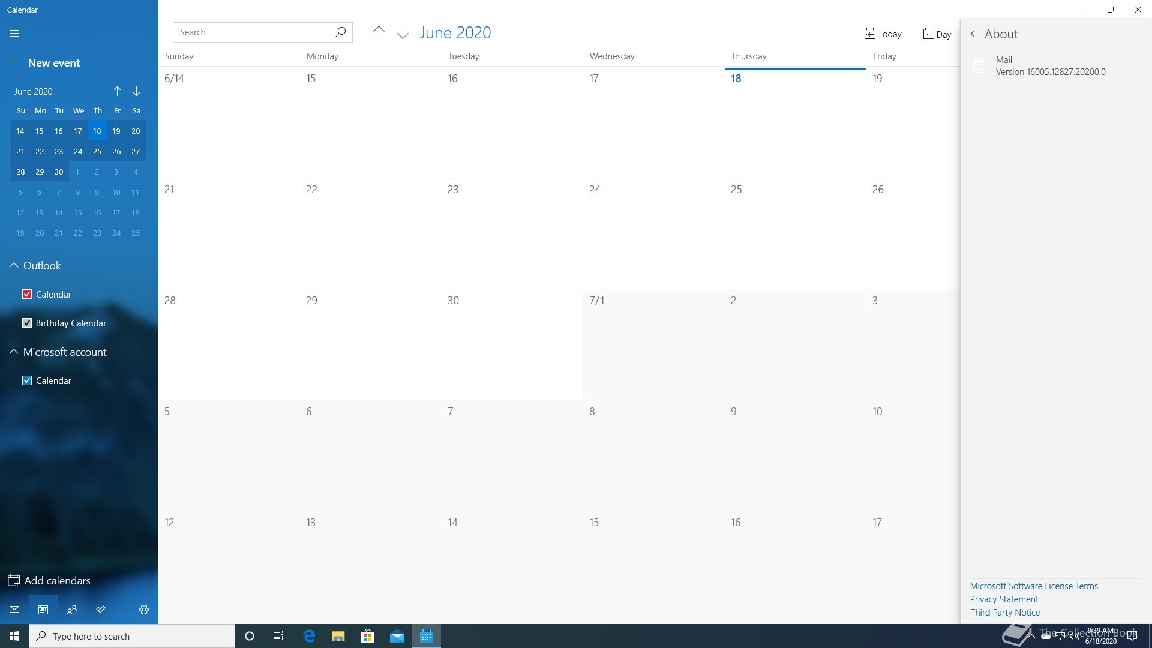Uncheck Microsoft account Calendar checkbox
1152x648 pixels.
pos(27,380)
